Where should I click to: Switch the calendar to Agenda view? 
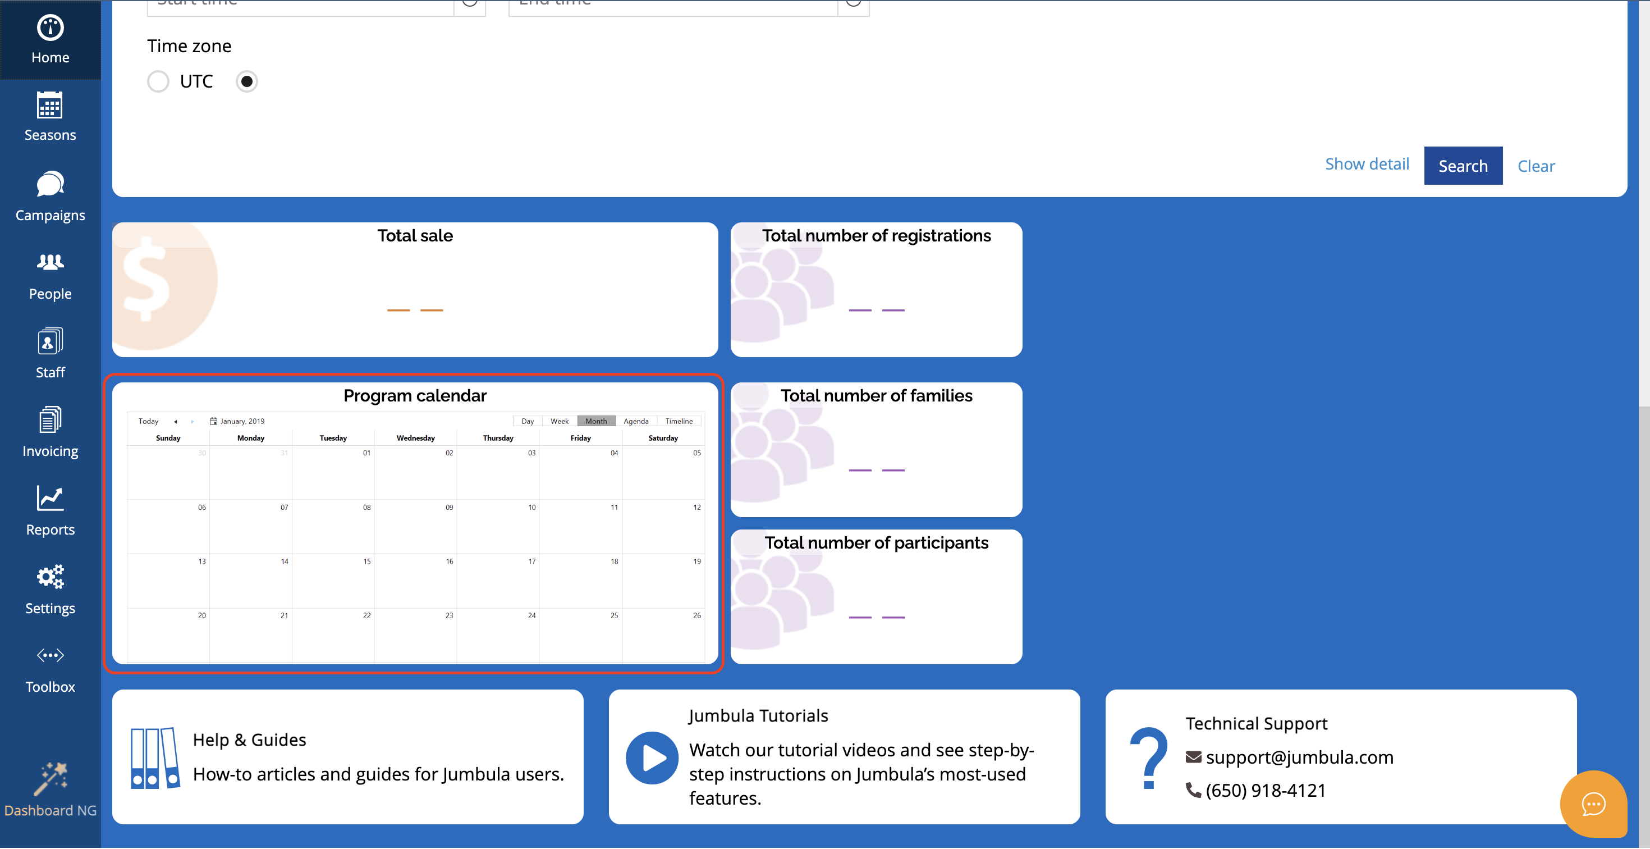(x=635, y=422)
